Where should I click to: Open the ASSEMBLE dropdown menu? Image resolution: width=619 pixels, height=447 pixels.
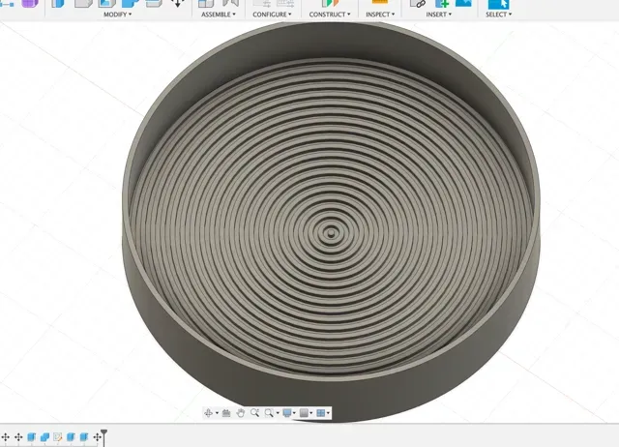click(x=218, y=15)
